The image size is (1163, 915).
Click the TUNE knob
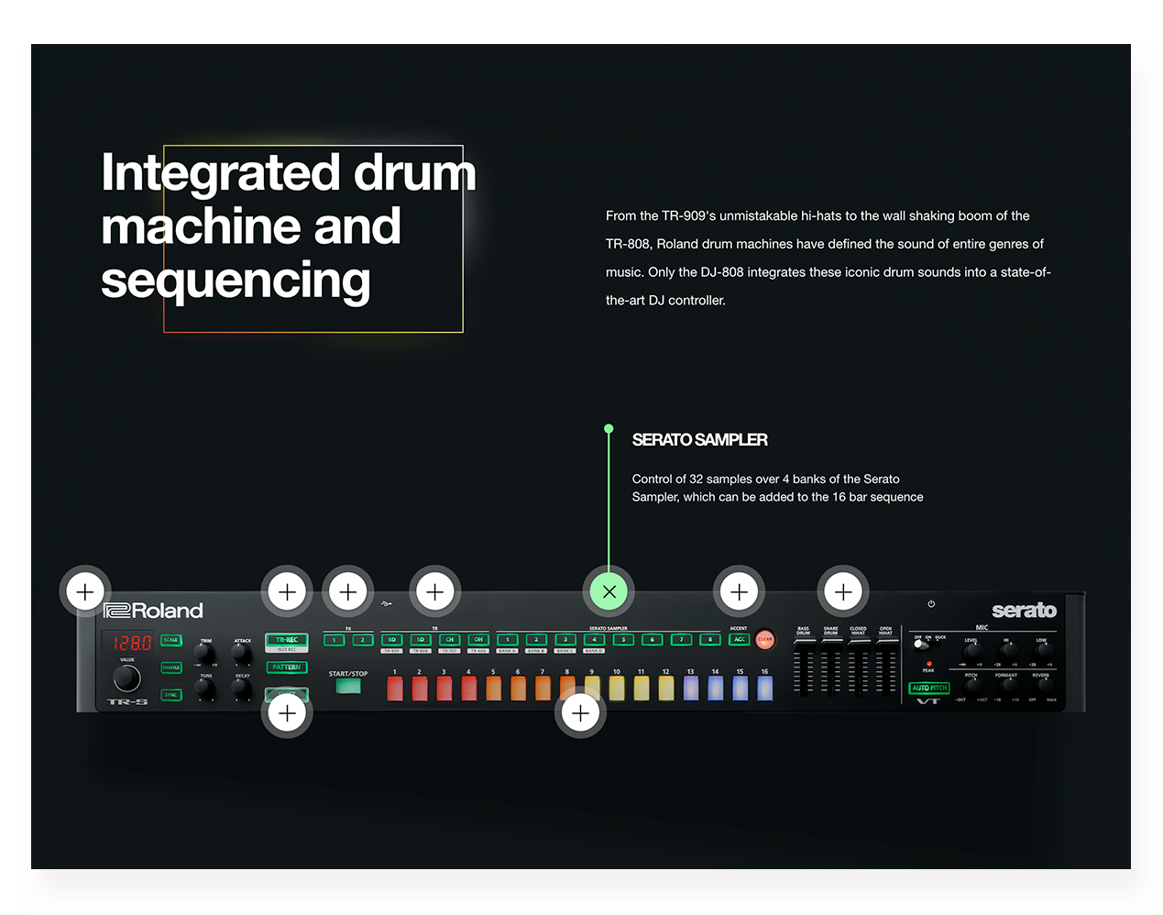pyautogui.click(x=205, y=688)
